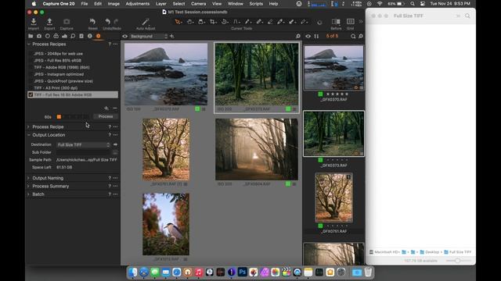Collapse the Process Recipes panel
The height and width of the screenshot is (281, 501).
pos(29,44)
